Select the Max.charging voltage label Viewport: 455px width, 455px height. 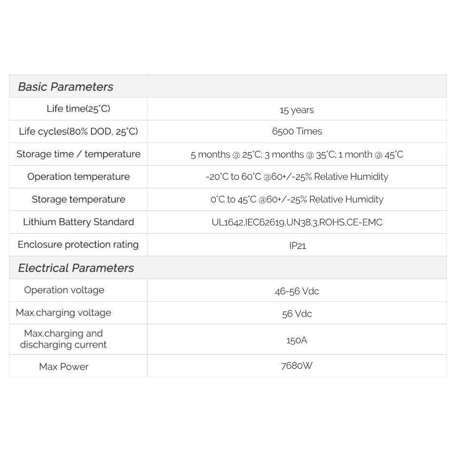coord(63,313)
